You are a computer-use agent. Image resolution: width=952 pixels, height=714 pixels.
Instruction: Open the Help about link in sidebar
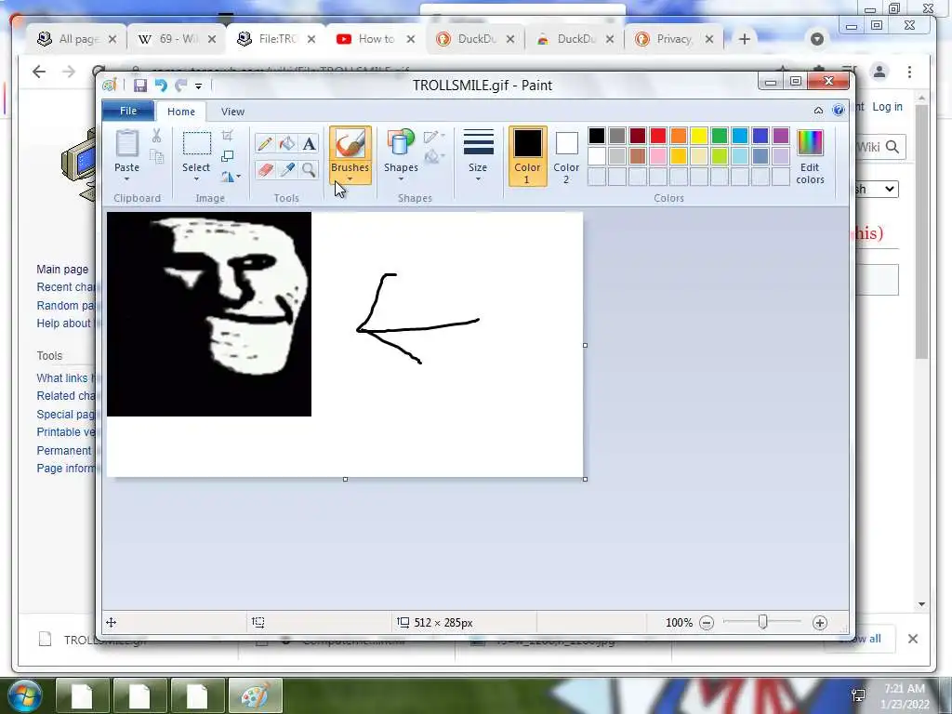[64, 323]
